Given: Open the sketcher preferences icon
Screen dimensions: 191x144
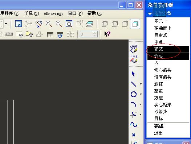Looking at the screenshot, I should (x=134, y=49).
